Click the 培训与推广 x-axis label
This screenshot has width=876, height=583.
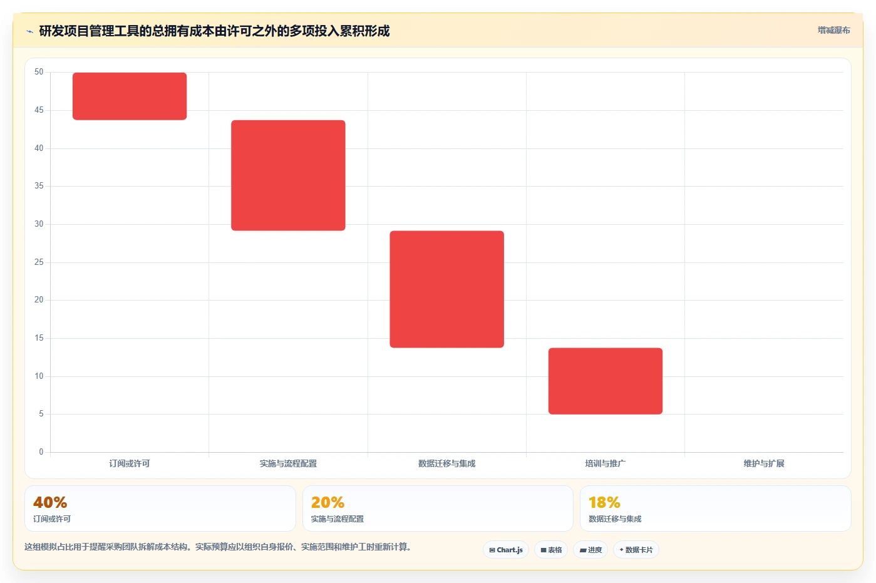(x=605, y=463)
